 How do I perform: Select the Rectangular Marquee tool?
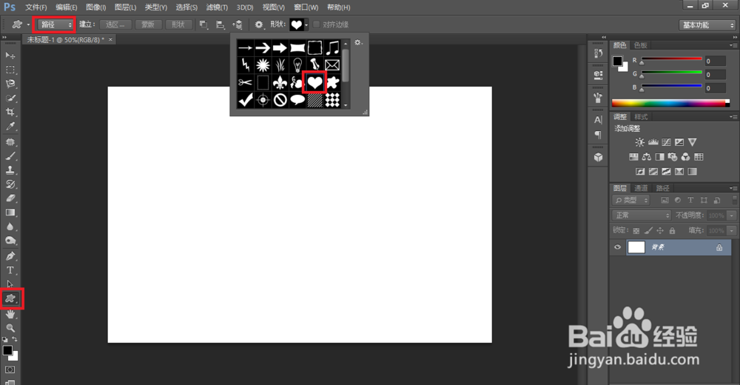[10, 70]
